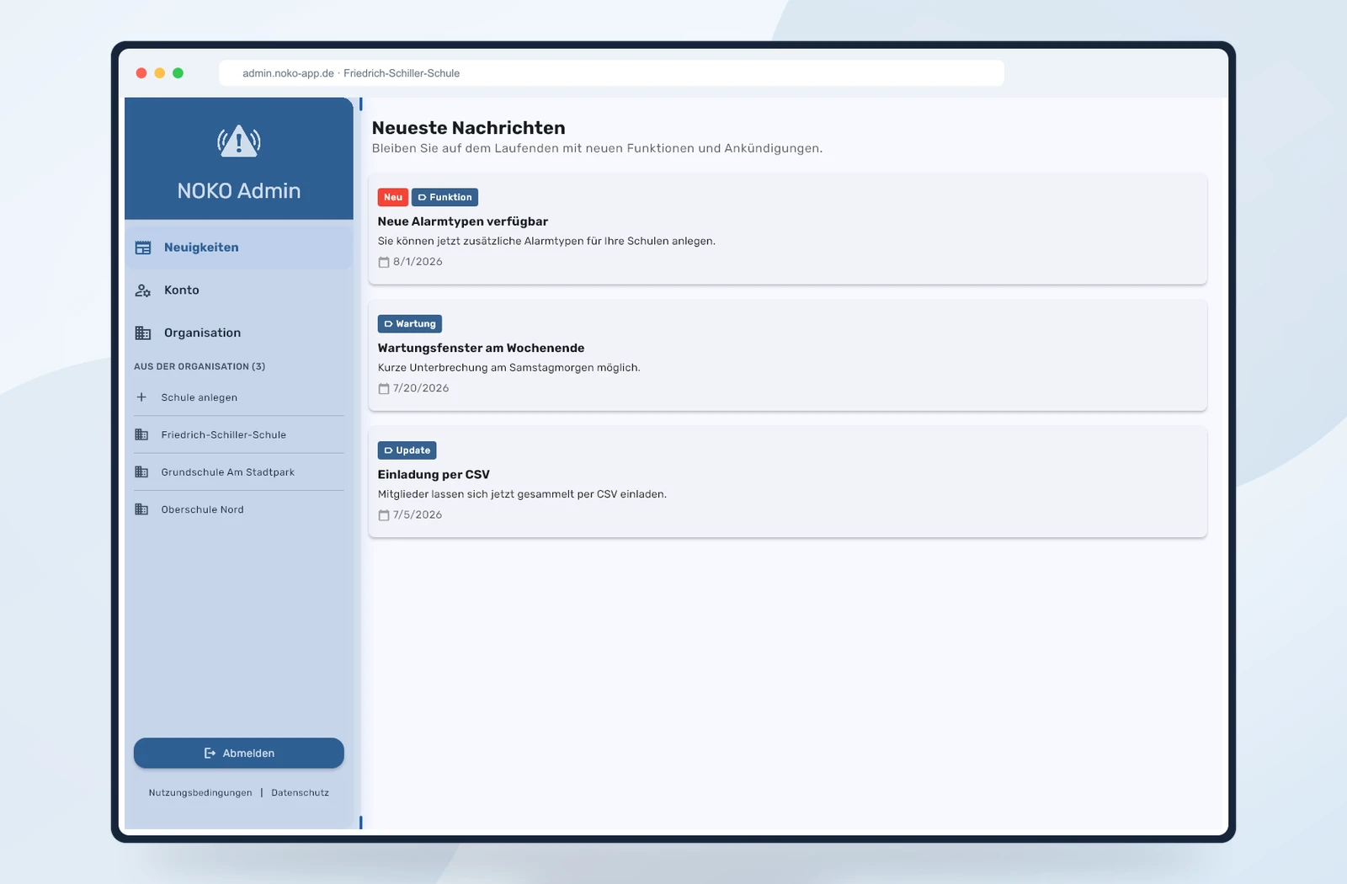This screenshot has height=884, width=1347.
Task: Click the calendar icon beside 8/1/2026
Action: [384, 262]
